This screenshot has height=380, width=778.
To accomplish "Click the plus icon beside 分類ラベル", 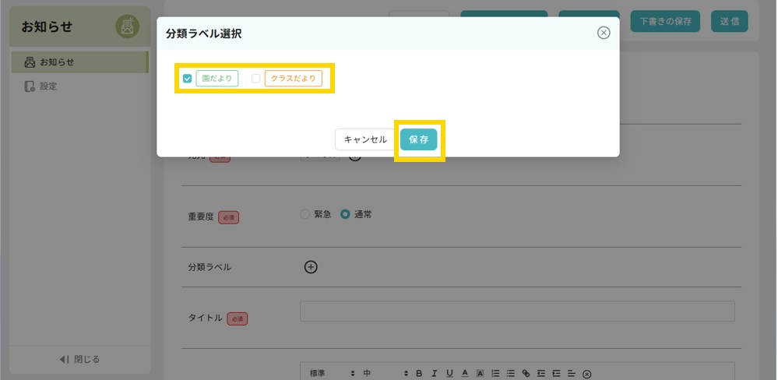I will 311,267.
